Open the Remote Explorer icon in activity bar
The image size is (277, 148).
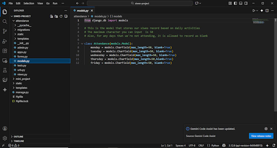pyautogui.click(x=5, y=61)
